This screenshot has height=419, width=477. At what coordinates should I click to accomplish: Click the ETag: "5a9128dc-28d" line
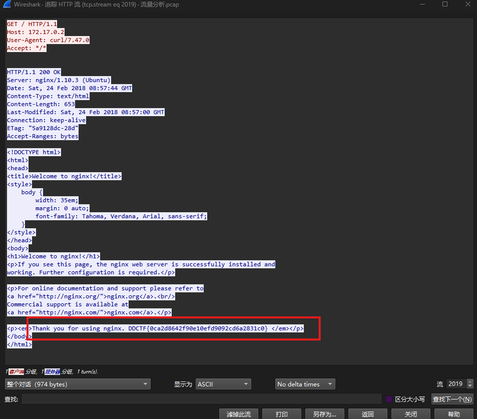[x=43, y=128]
